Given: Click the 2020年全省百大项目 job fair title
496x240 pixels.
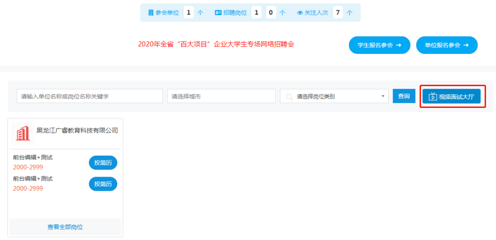Looking at the screenshot, I should pos(216,44).
